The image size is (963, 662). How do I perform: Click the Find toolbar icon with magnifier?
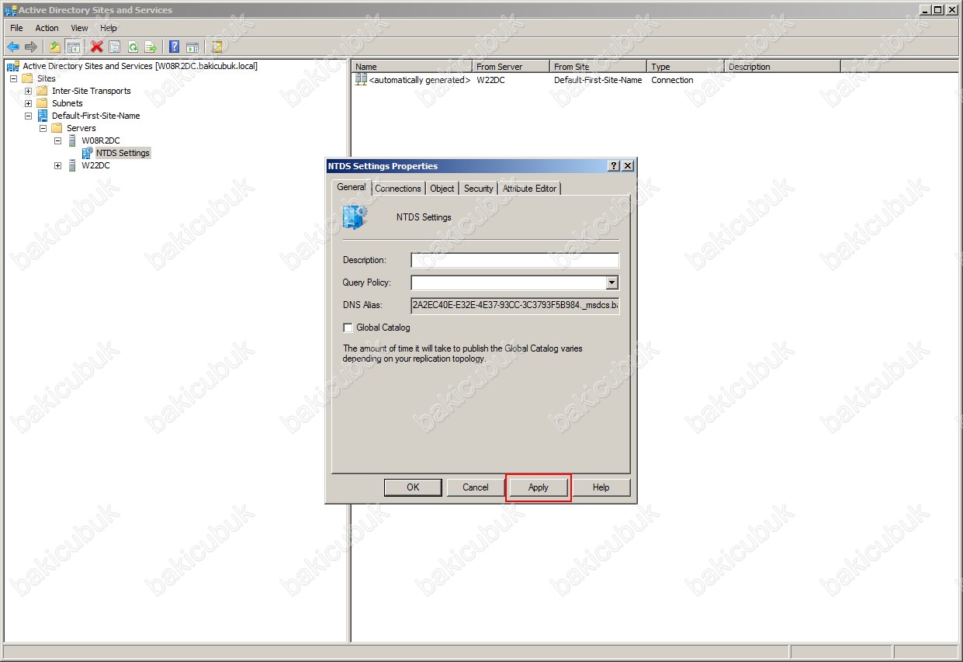[x=217, y=47]
